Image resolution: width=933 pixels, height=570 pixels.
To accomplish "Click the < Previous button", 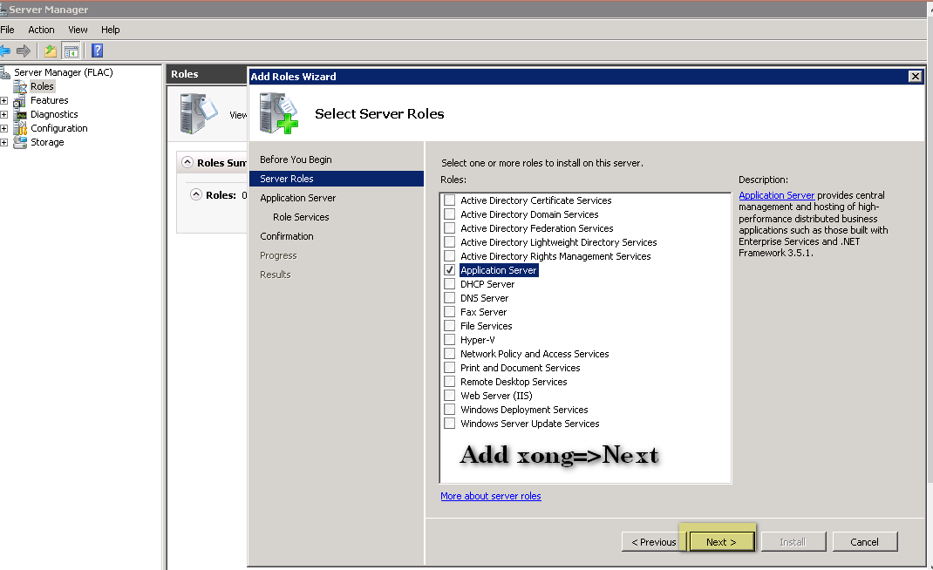I will pyautogui.click(x=653, y=542).
